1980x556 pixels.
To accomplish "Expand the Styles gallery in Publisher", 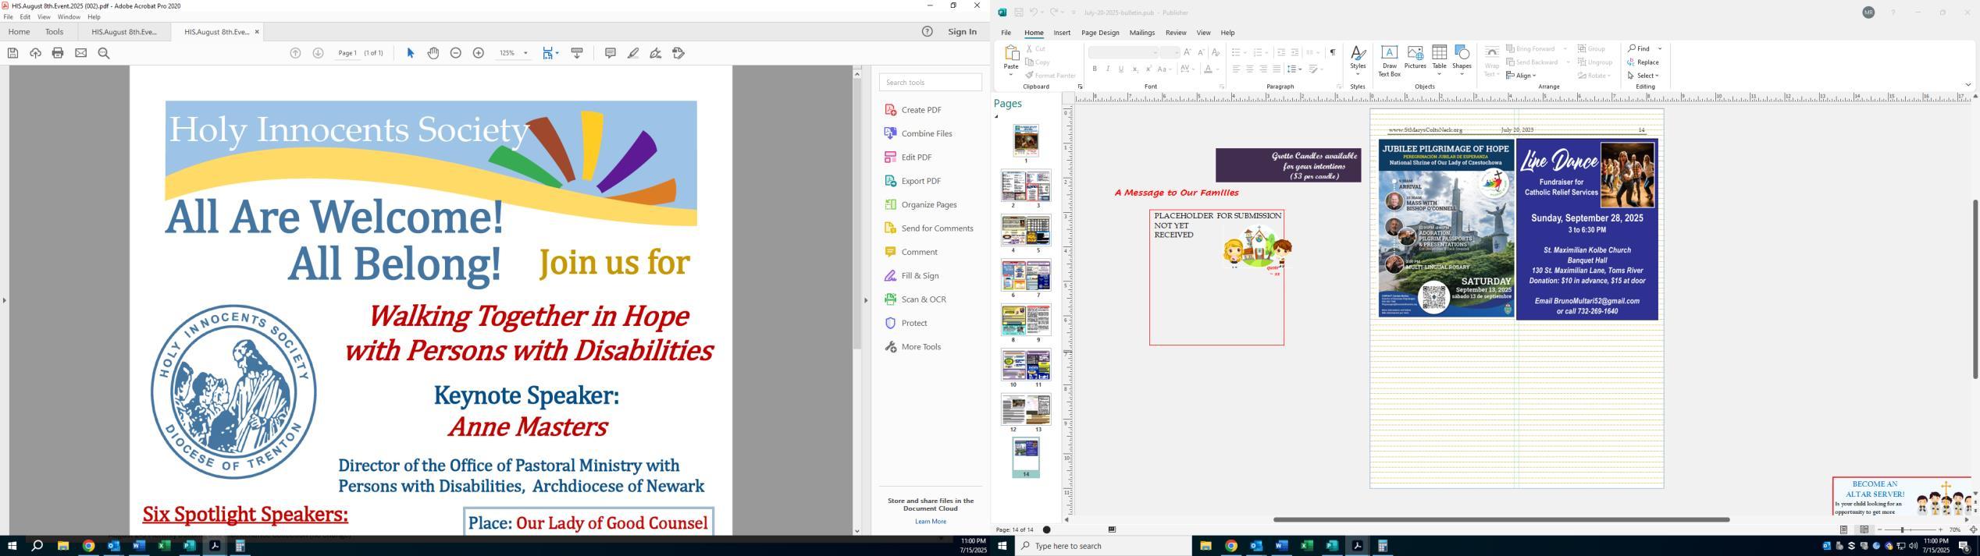I will (x=1358, y=61).
